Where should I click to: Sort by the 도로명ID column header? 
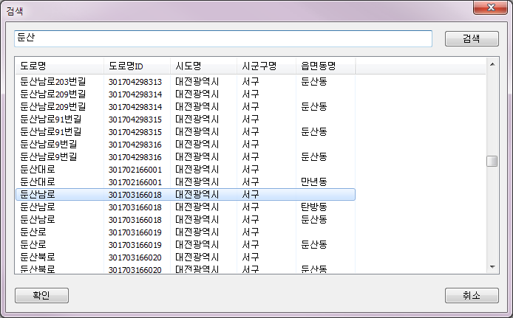[x=137, y=66]
